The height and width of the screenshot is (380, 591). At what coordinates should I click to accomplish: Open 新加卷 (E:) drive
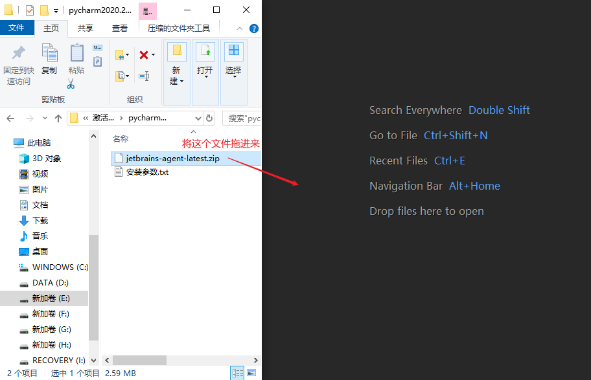[45, 298]
